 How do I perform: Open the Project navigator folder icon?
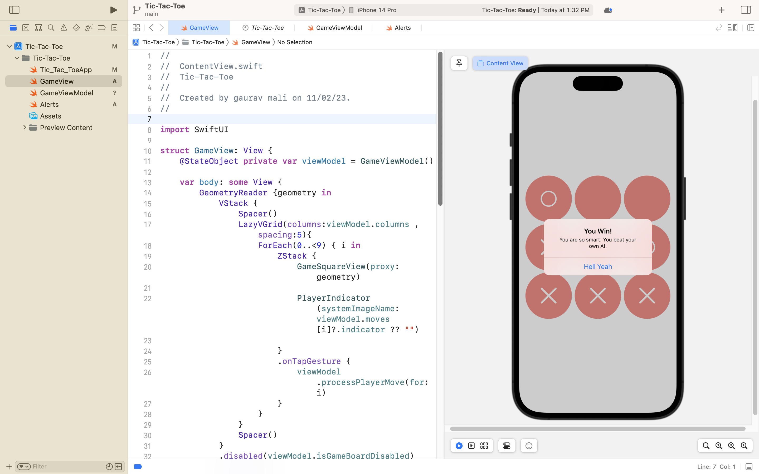click(x=13, y=28)
